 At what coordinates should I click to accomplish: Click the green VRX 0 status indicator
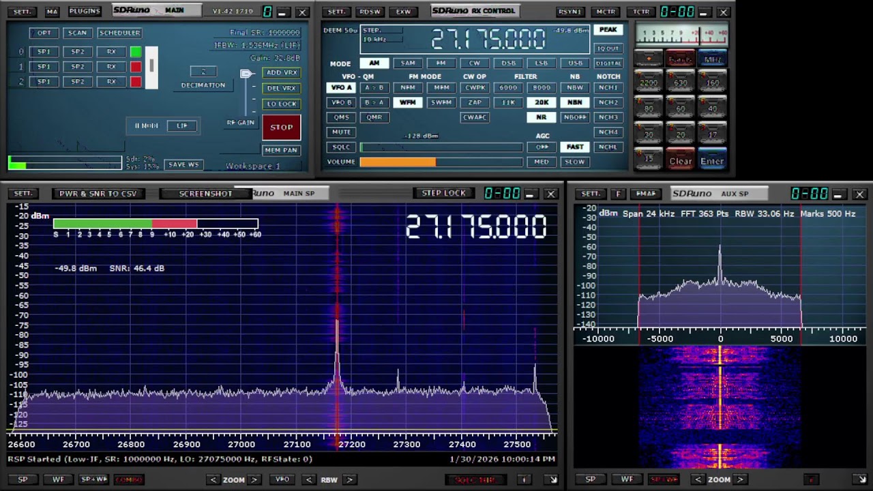click(136, 52)
